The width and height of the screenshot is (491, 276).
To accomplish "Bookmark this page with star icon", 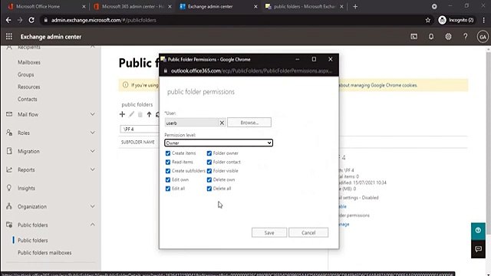I will click(428, 20).
